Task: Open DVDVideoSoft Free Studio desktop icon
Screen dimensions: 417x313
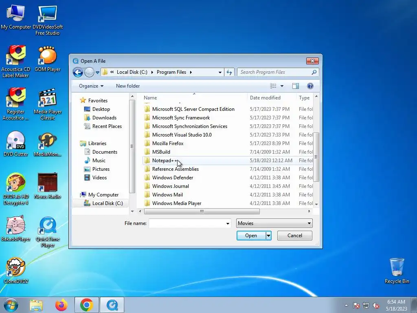Action: point(47,20)
